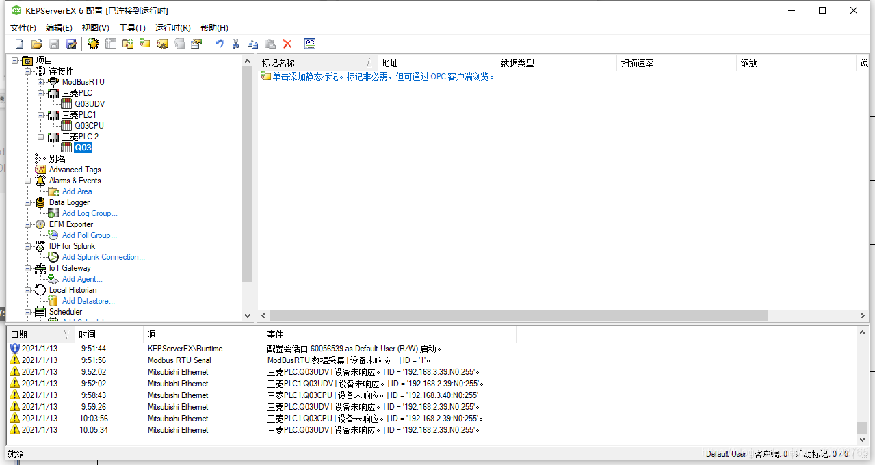Open the 运行时(R) menu
This screenshot has height=465, width=875.
[173, 28]
